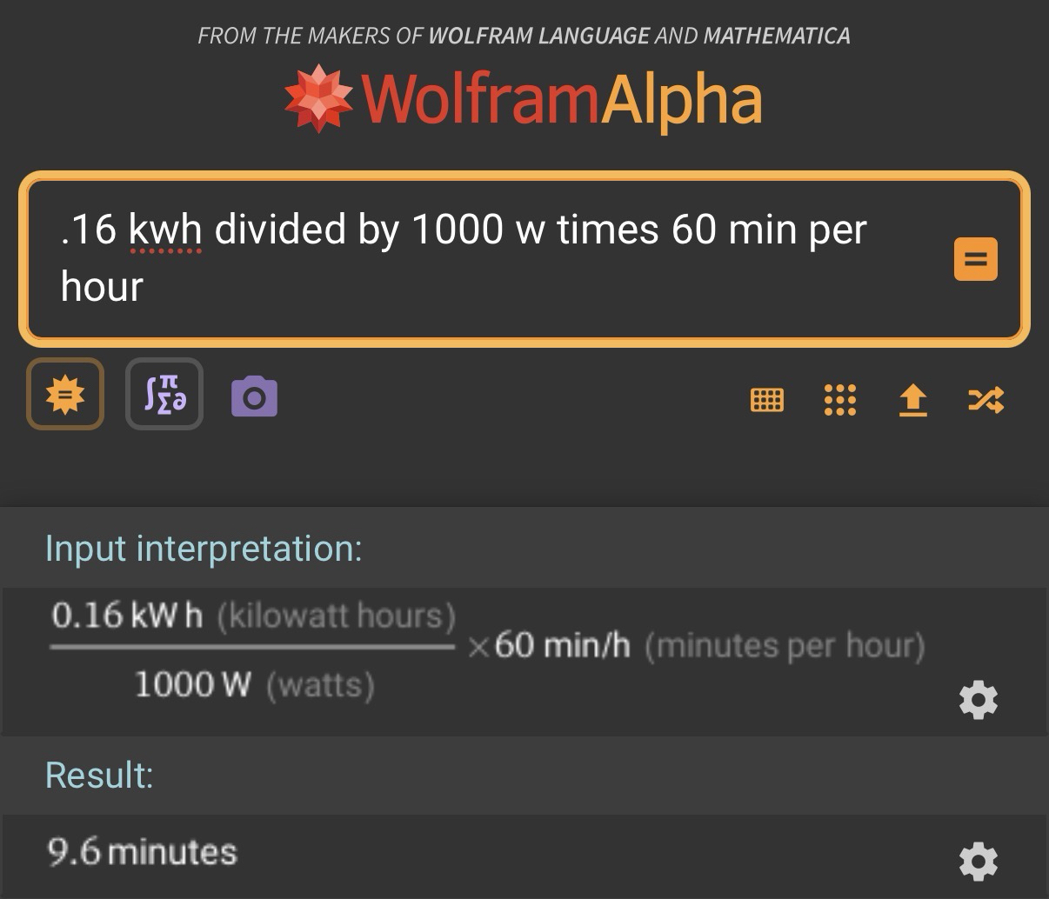Image resolution: width=1049 pixels, height=899 pixels.
Task: Open Input interpretation gear options
Action: (x=978, y=700)
